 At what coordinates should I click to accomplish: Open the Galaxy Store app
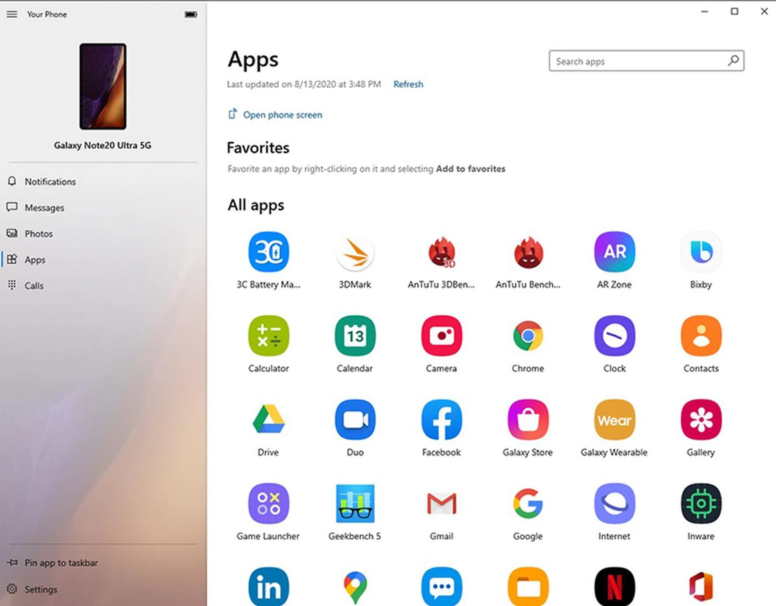[x=528, y=420]
